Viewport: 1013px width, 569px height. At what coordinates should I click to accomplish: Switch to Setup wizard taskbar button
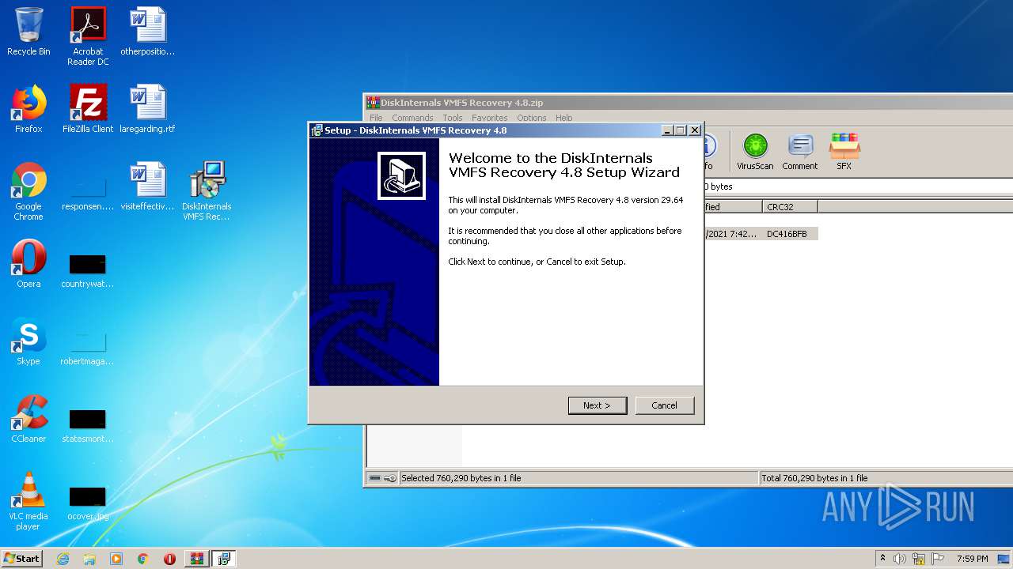tap(224, 559)
